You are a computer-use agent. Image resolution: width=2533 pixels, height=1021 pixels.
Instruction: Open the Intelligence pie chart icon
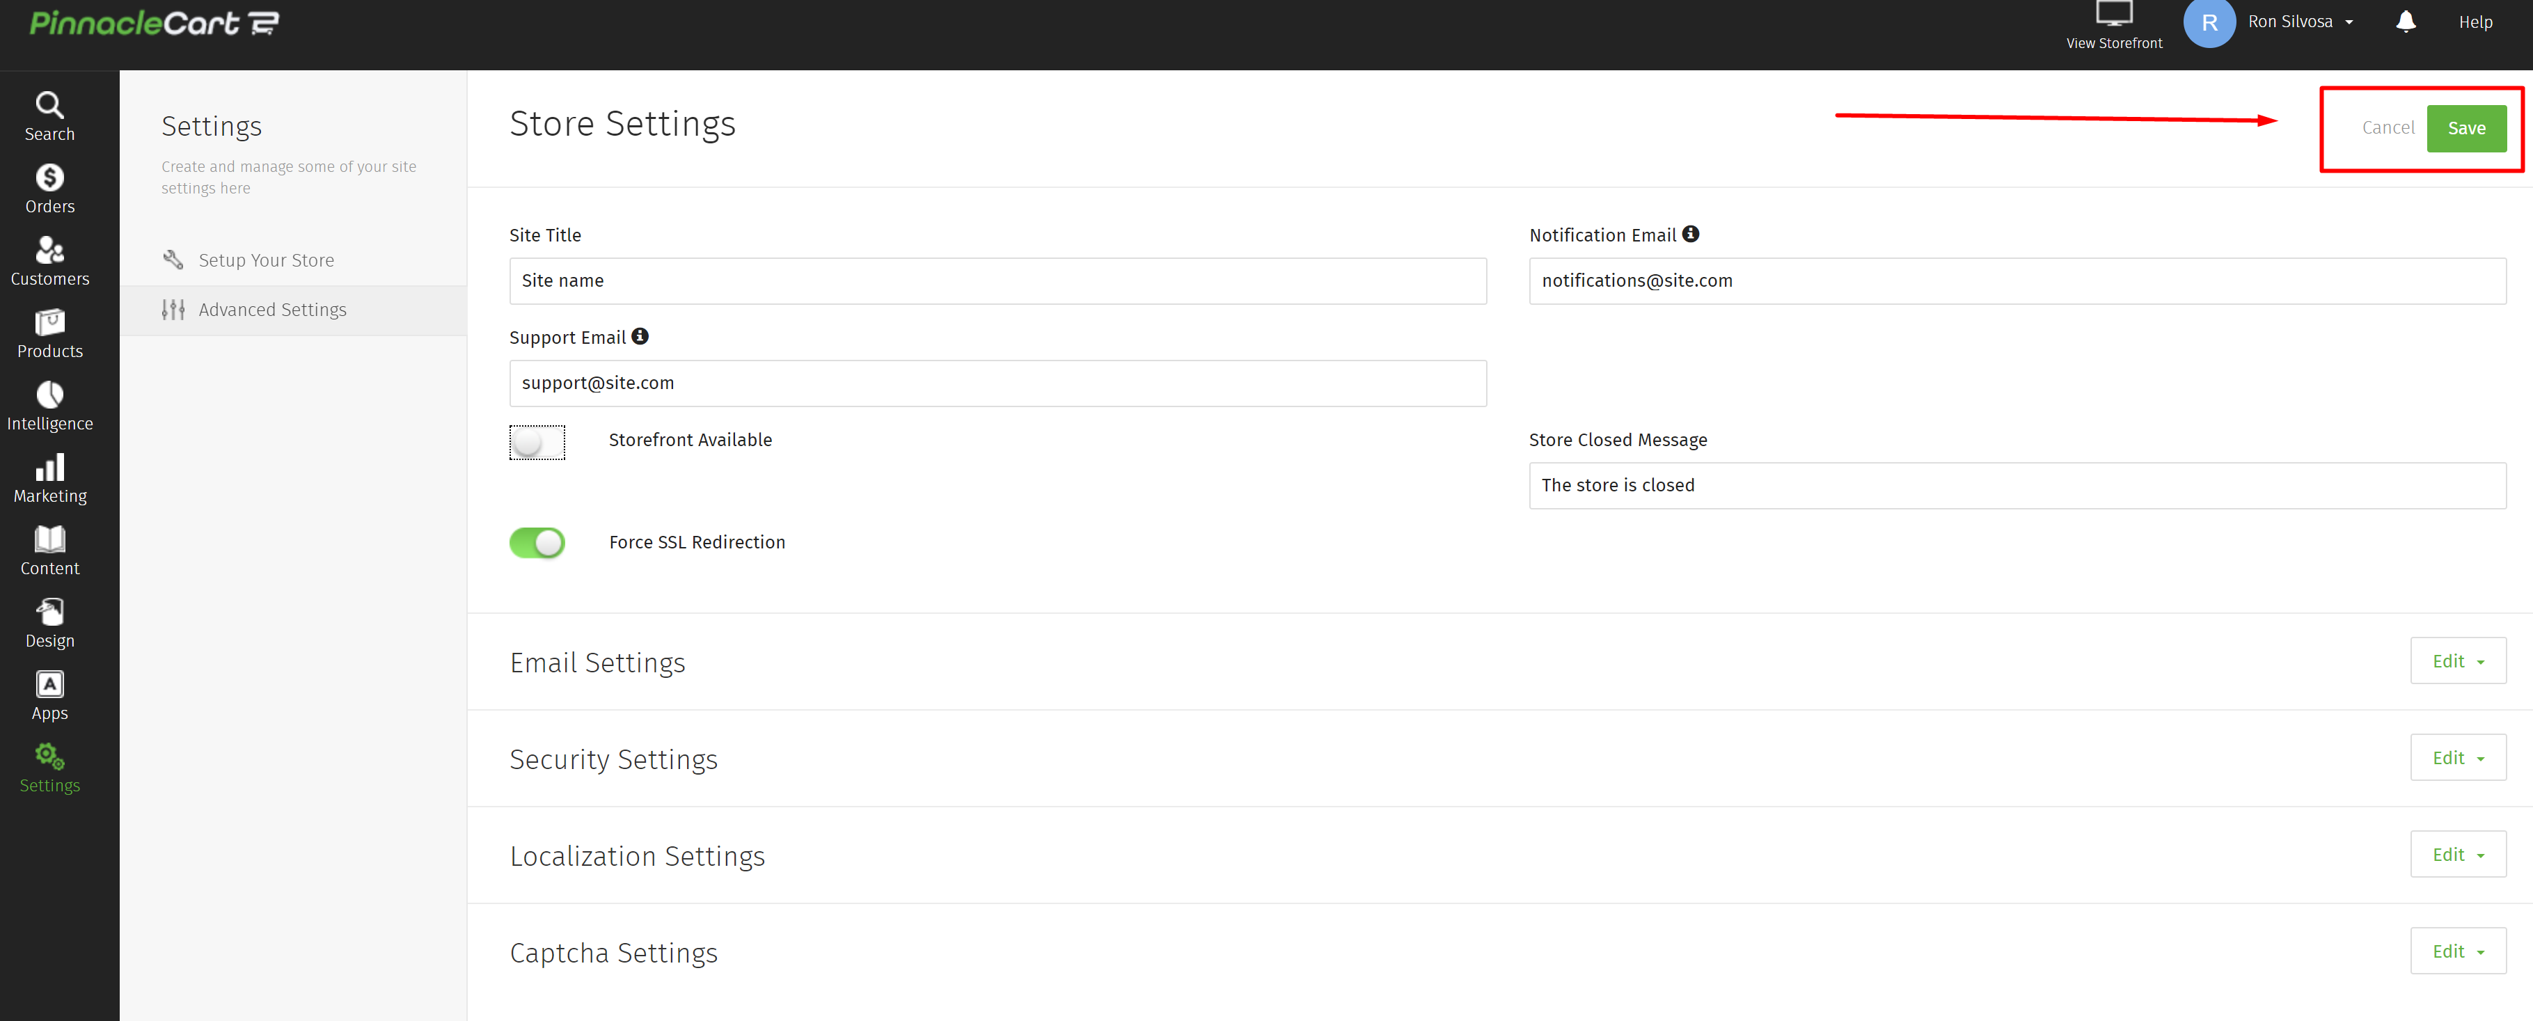[x=49, y=395]
